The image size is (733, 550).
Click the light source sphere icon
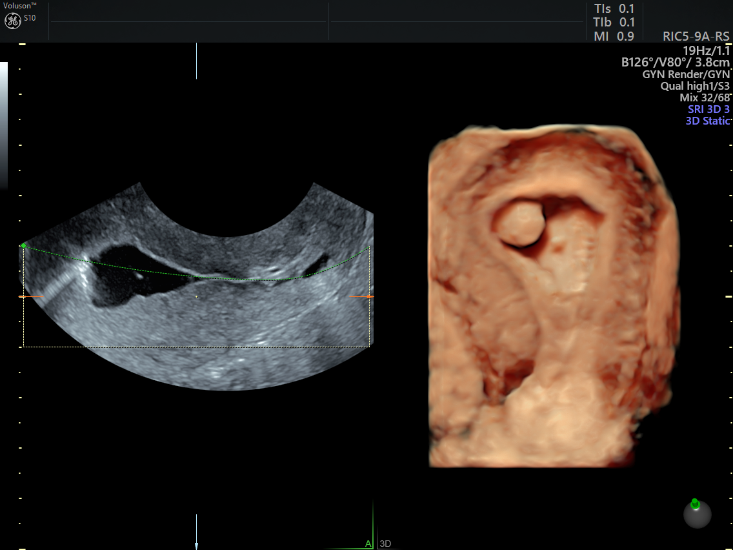tap(697, 513)
